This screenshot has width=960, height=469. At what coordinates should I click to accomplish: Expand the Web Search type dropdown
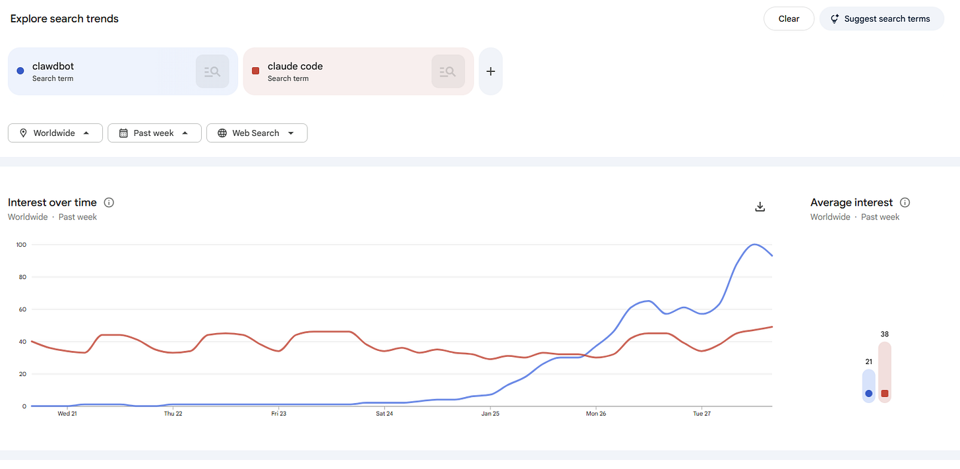pos(257,133)
